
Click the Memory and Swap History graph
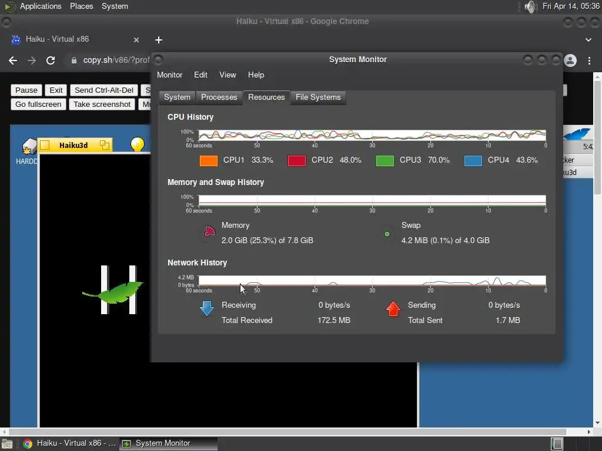click(x=372, y=201)
